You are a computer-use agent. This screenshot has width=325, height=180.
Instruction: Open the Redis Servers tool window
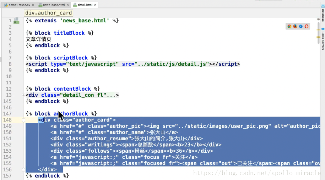(323, 39)
